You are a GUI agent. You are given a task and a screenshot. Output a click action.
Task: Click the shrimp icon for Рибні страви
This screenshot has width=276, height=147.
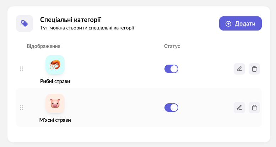[55, 65]
